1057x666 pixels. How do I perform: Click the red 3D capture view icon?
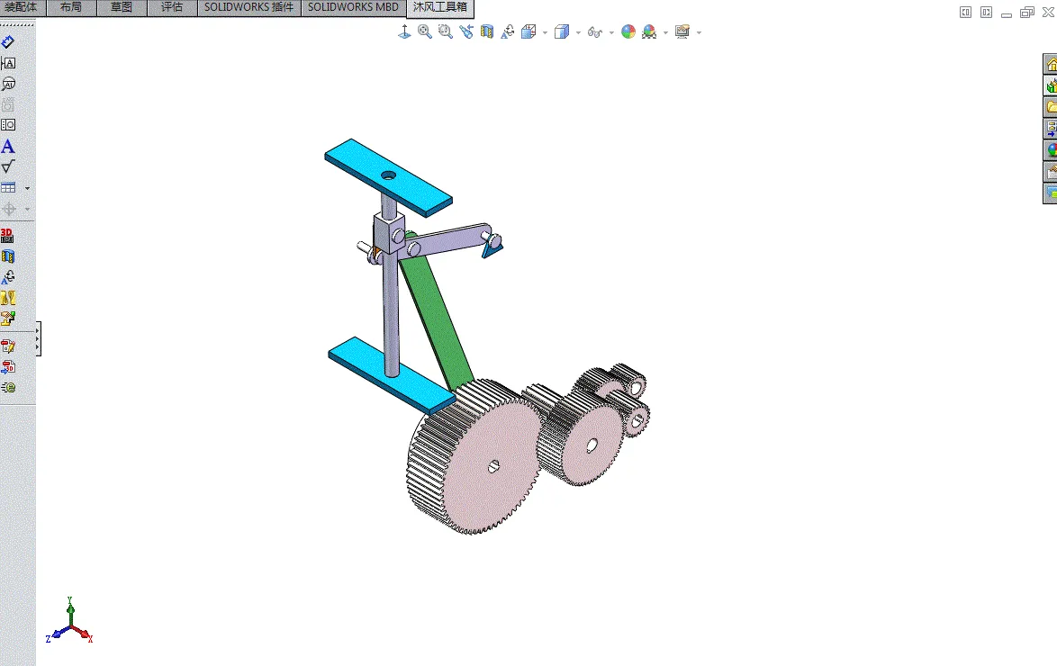(7, 235)
